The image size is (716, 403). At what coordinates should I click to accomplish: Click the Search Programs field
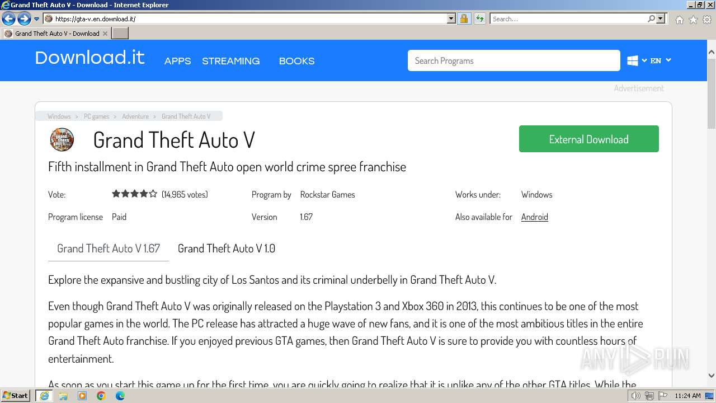[x=514, y=60]
